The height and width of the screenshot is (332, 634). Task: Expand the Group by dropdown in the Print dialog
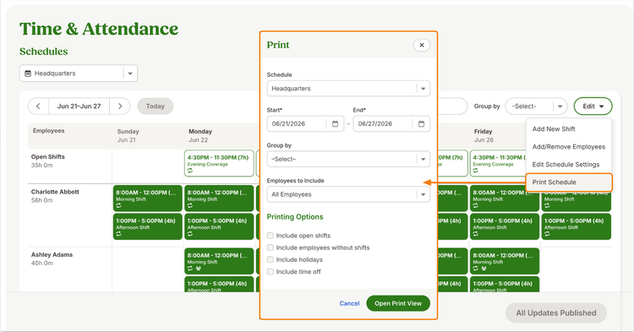click(x=348, y=159)
